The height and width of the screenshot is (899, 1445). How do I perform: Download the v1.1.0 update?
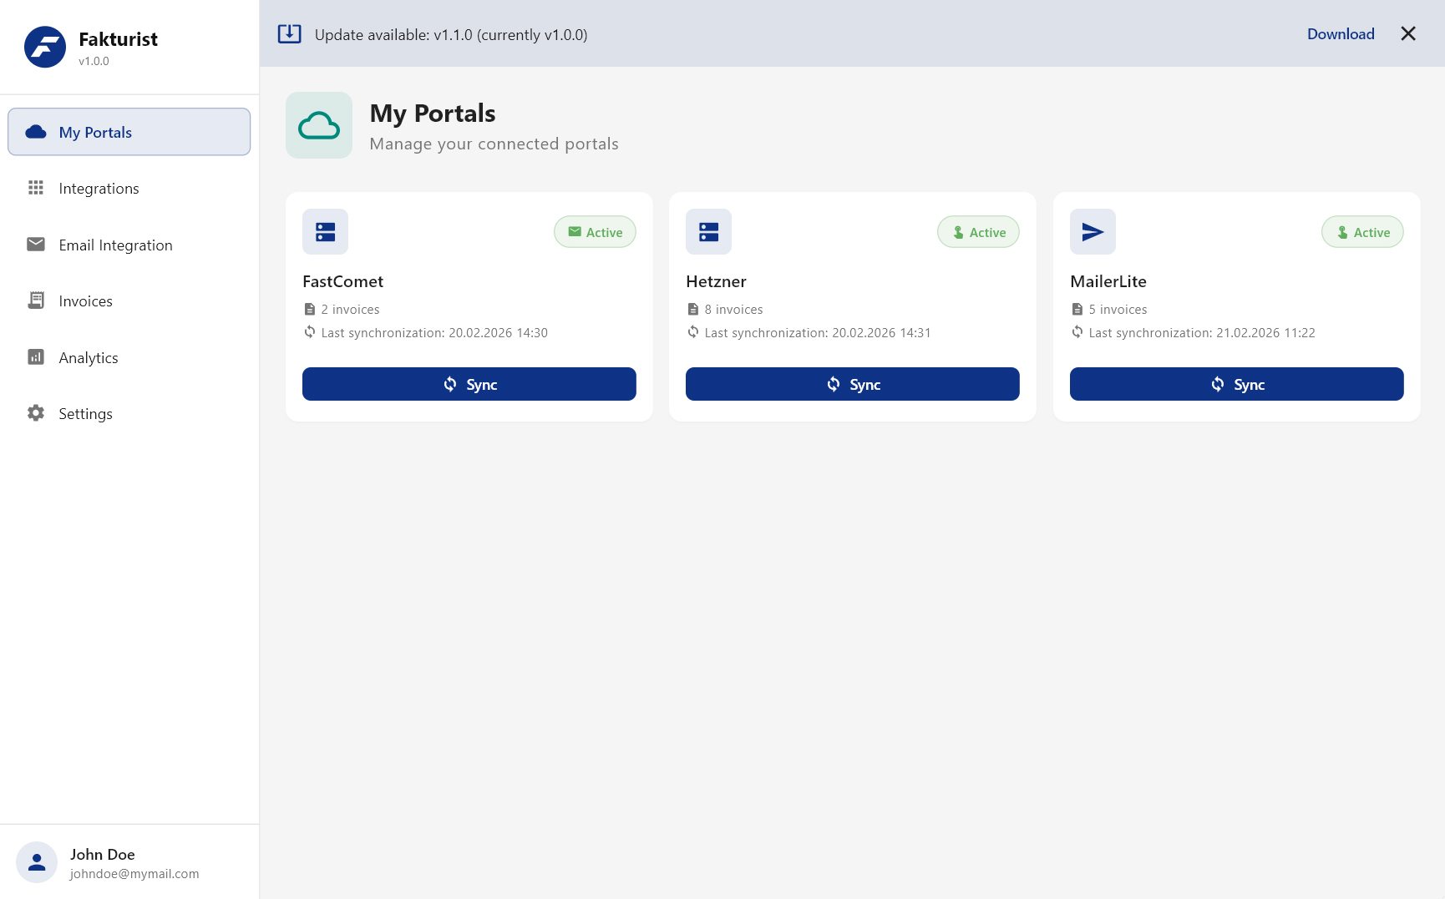click(1340, 34)
